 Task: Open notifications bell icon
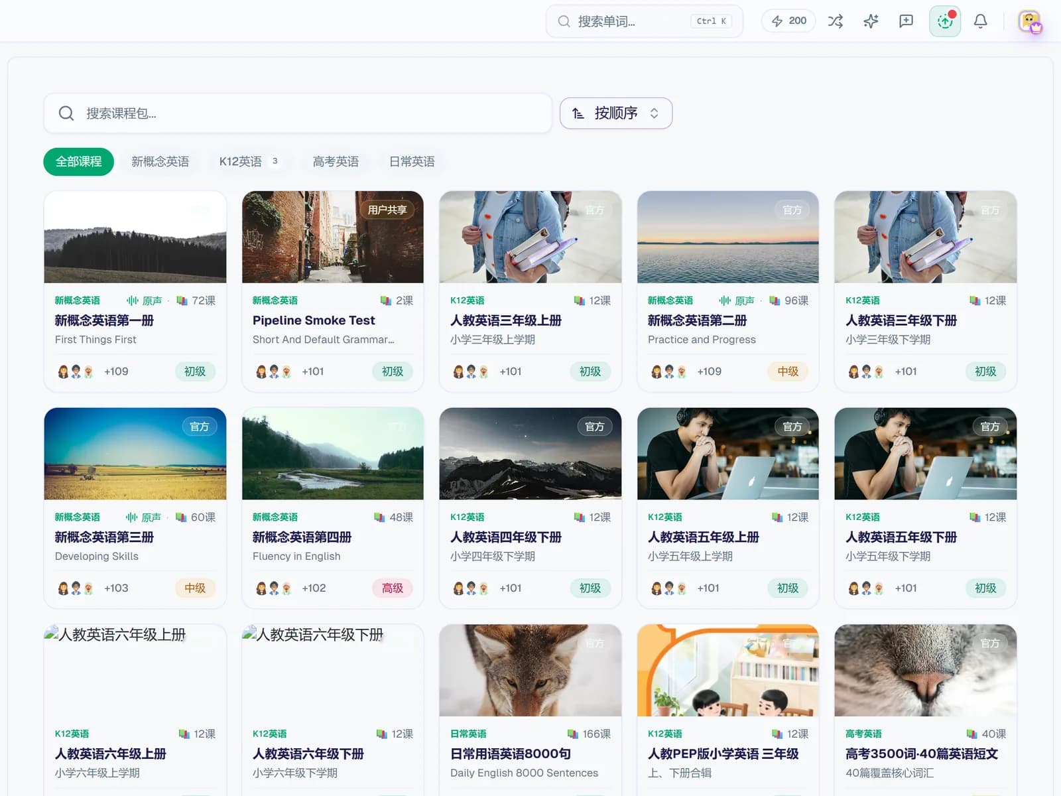[x=980, y=21]
